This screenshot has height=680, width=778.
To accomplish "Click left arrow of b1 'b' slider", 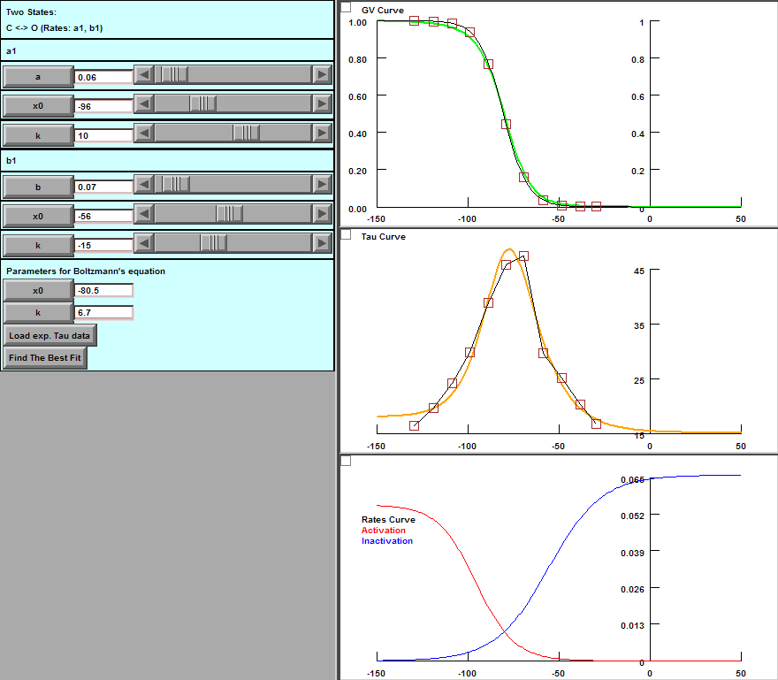I will tap(144, 185).
